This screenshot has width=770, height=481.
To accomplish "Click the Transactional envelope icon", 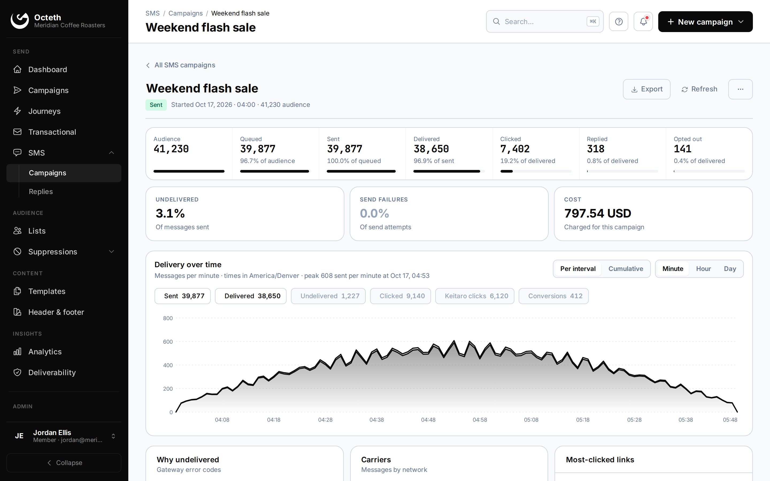I will tap(17, 132).
